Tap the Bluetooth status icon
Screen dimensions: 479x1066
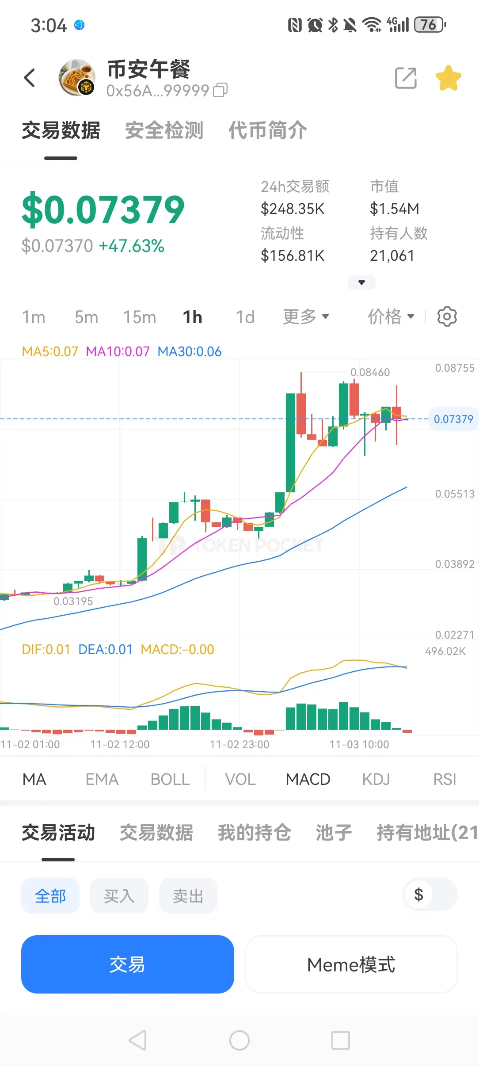pyautogui.click(x=333, y=25)
